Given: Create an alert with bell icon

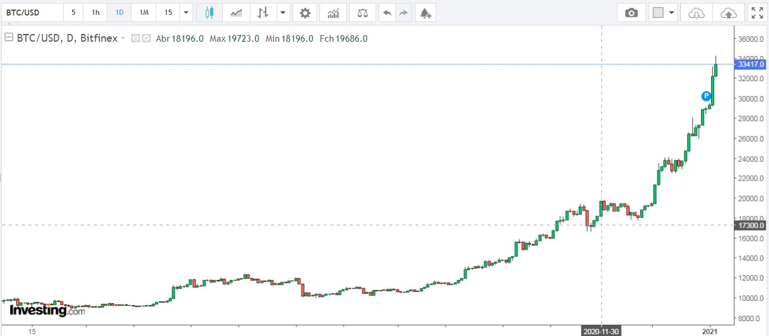Looking at the screenshot, I should pos(425,13).
